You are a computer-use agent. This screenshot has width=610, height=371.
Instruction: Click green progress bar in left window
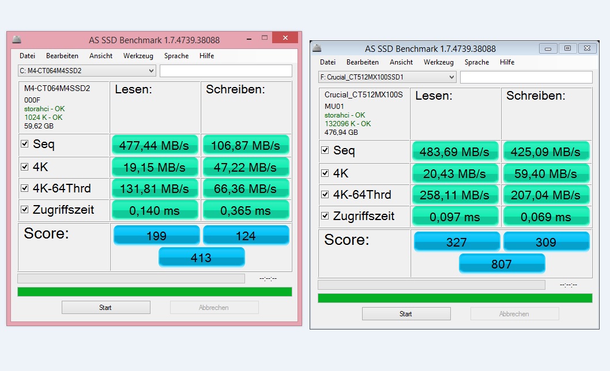coord(155,291)
